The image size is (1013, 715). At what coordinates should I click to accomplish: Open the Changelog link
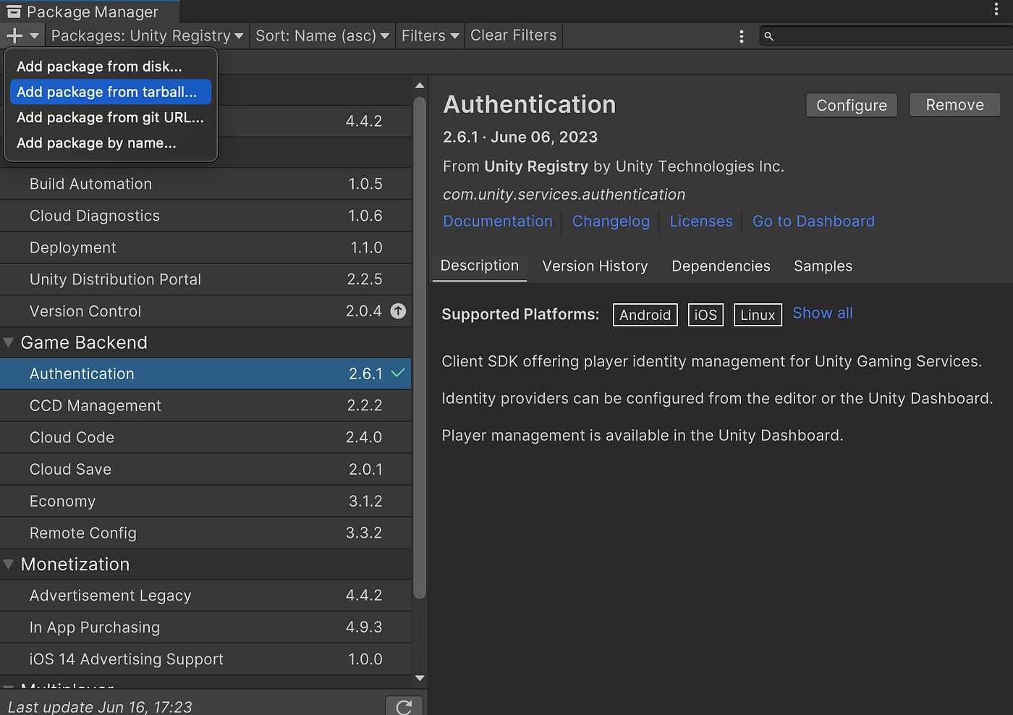coord(611,221)
